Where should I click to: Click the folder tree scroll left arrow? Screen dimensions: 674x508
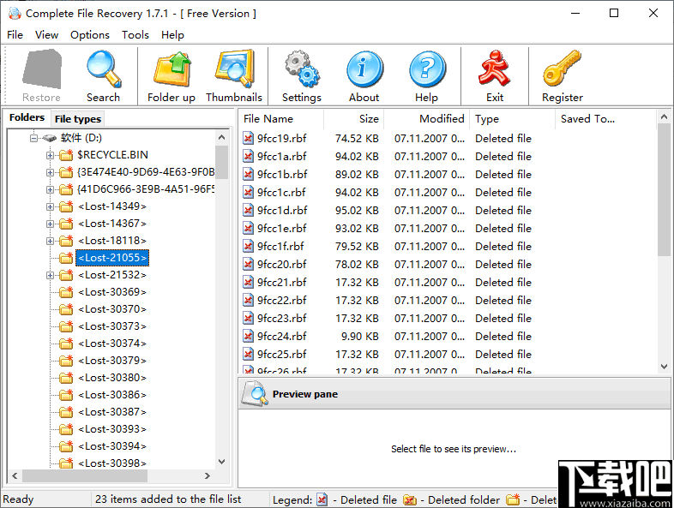[15, 475]
